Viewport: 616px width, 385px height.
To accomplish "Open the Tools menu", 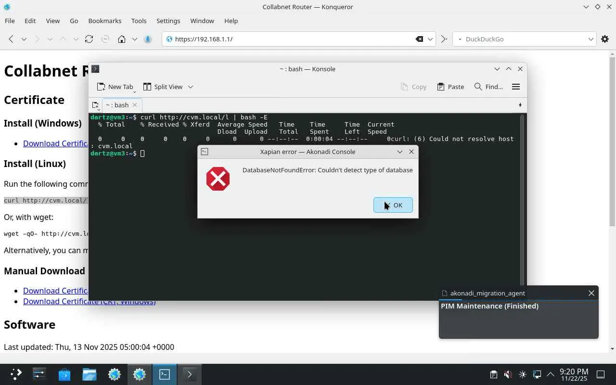I will pos(139,21).
